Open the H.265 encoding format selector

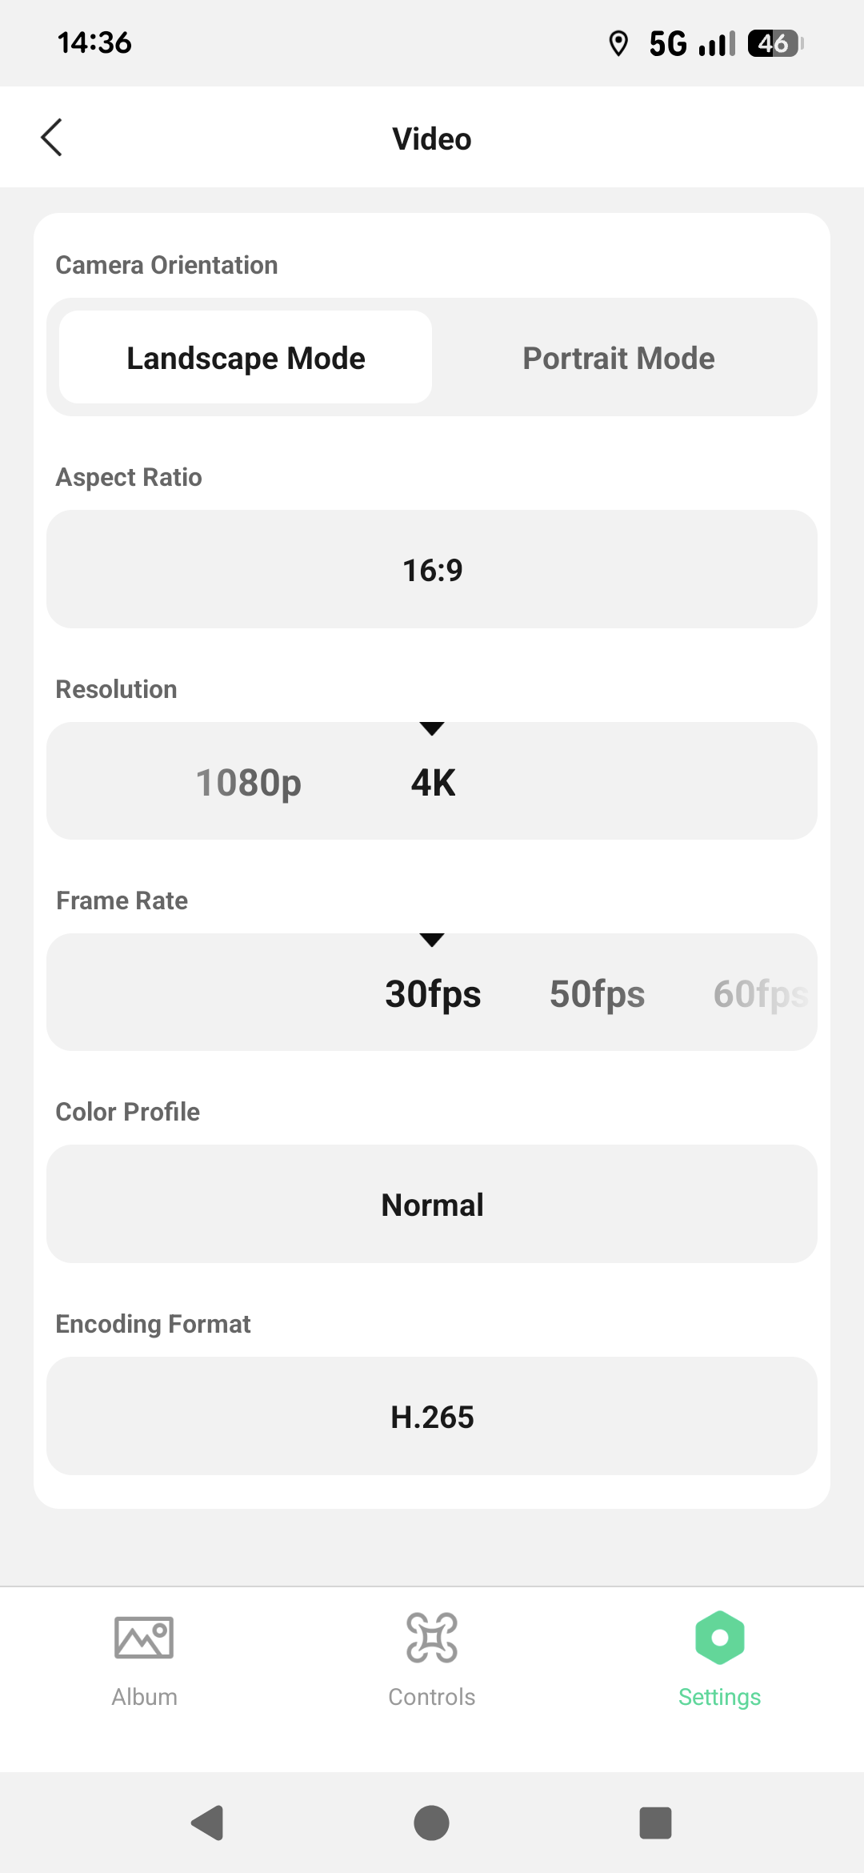tap(432, 1417)
